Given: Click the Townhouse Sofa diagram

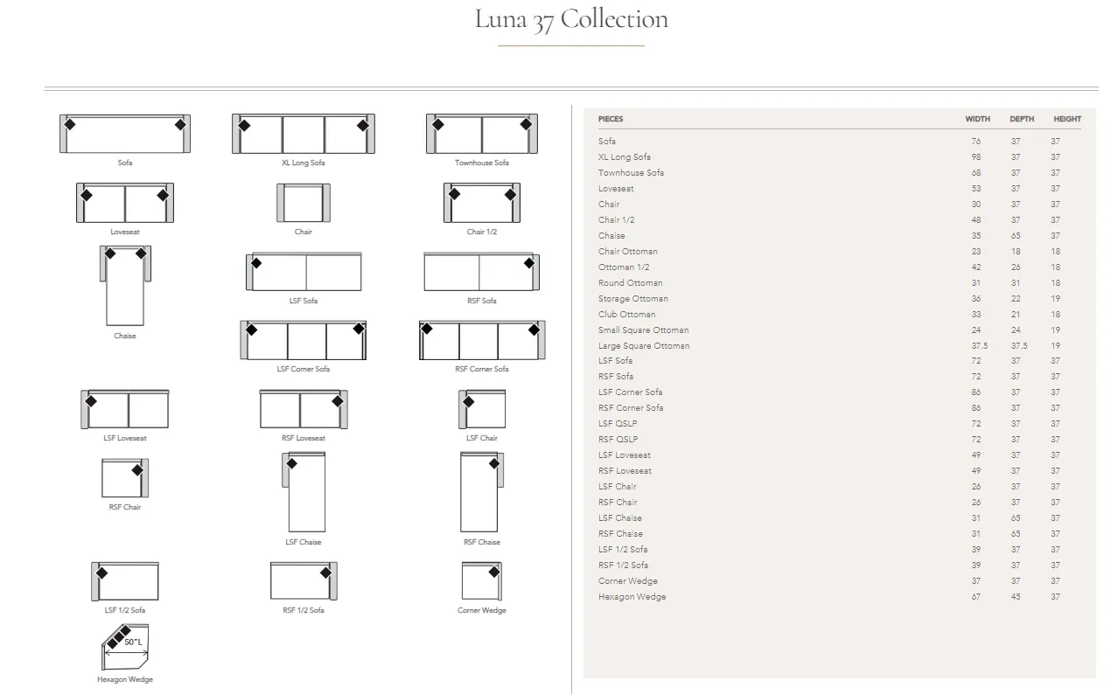Looking at the screenshot, I should (482, 134).
